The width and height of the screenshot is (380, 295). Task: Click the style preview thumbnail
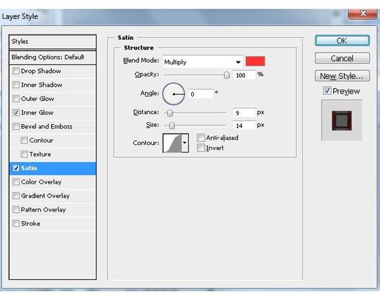341,120
